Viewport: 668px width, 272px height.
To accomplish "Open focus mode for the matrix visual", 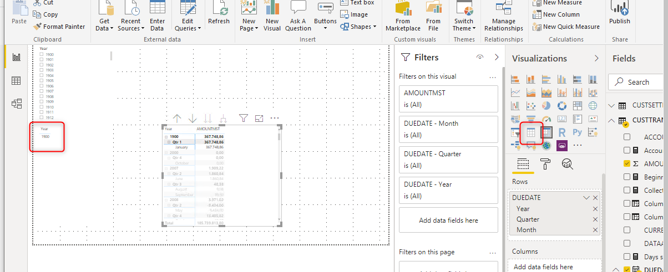I will click(x=259, y=118).
